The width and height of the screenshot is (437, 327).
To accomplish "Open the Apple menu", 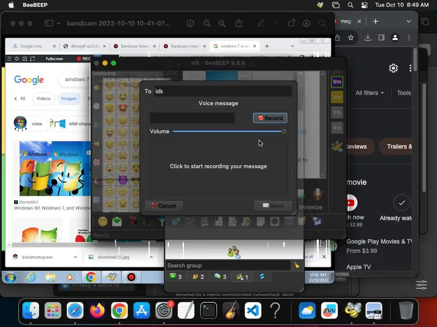I will [x=11, y=5].
